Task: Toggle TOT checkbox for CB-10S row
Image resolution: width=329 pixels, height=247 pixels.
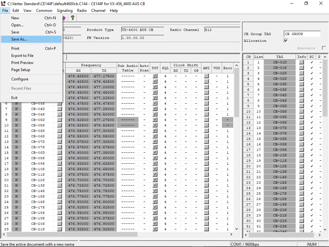Action: (155, 169)
